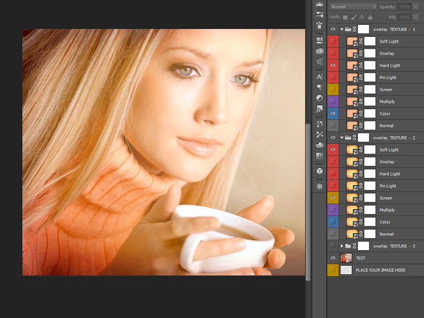The width and height of the screenshot is (424, 318).
Task: Hide the overlay TEXTURE - 2 group
Action: pos(333,138)
